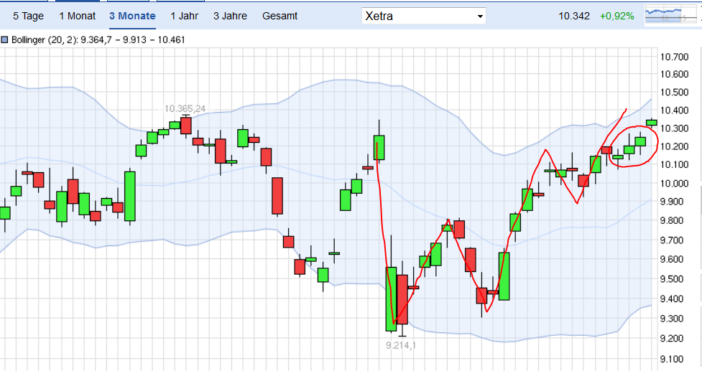Click the active 3 Monate tab

132,16
